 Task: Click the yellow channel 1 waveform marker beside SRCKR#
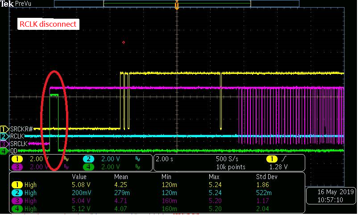point(4,129)
